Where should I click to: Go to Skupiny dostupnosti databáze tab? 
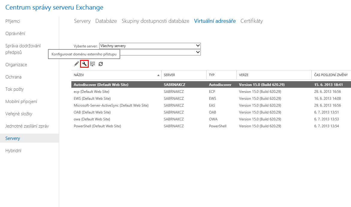[155, 21]
